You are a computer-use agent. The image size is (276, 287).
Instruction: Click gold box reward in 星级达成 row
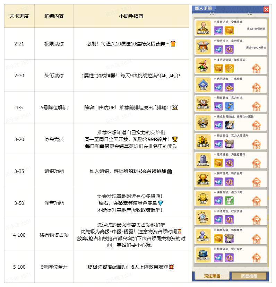click(229, 31)
